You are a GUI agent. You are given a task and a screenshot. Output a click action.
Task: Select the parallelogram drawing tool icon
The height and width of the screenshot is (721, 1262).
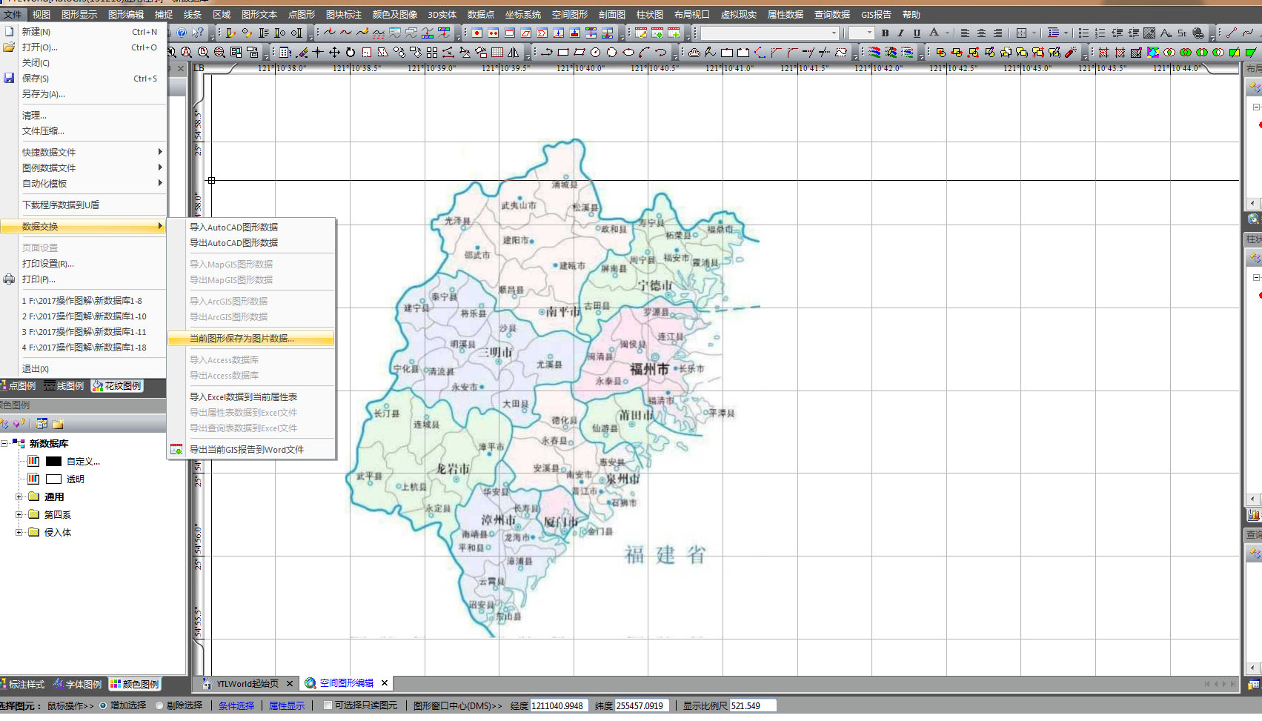point(579,53)
